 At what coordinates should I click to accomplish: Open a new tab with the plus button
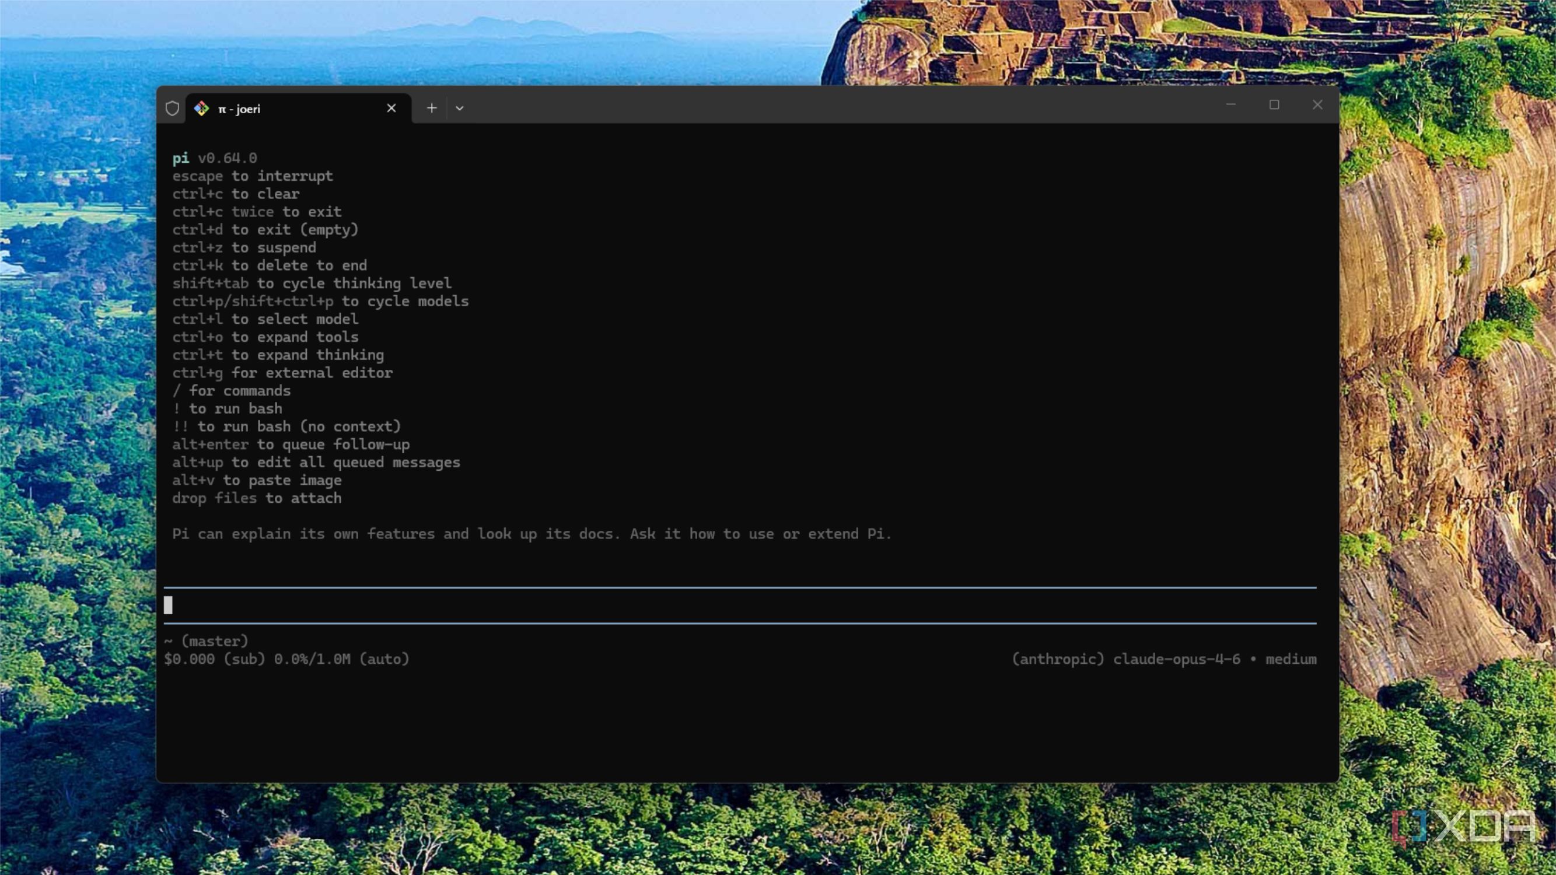pos(431,108)
